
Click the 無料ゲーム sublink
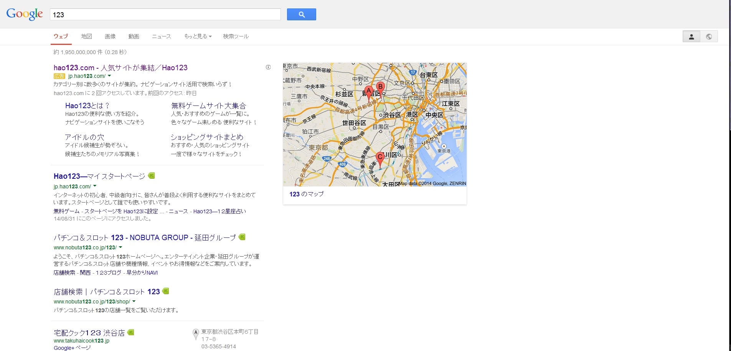click(x=66, y=211)
